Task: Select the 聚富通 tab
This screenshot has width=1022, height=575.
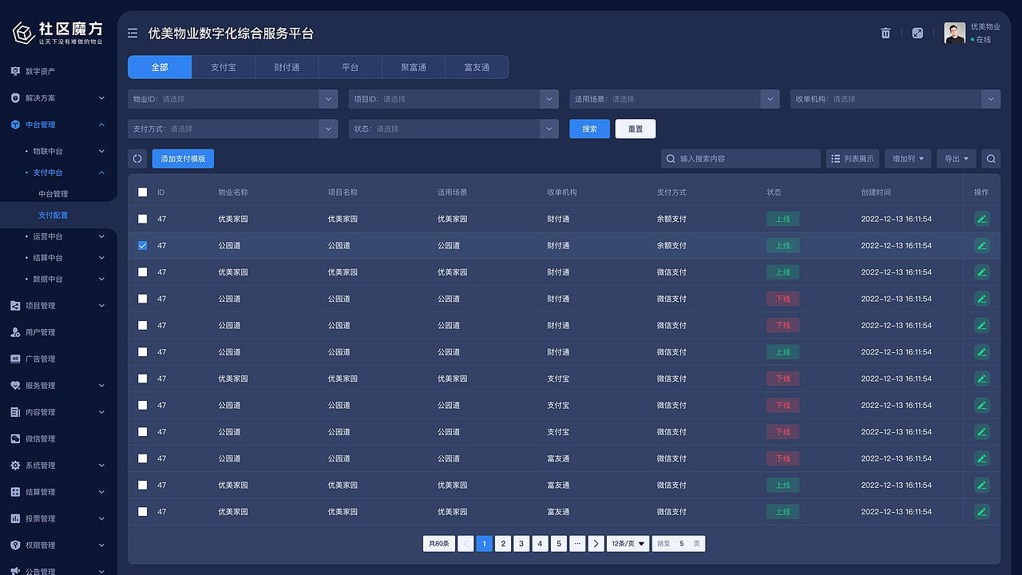Action: [x=413, y=67]
